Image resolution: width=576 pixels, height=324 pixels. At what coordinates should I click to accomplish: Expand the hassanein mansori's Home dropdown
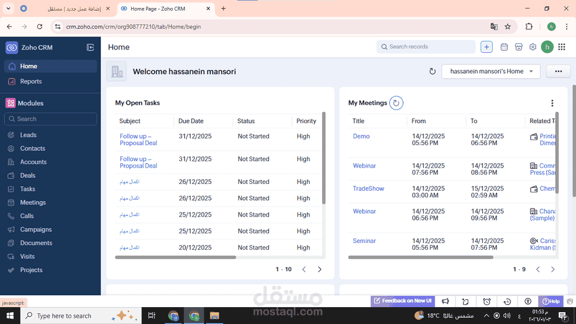pos(490,71)
